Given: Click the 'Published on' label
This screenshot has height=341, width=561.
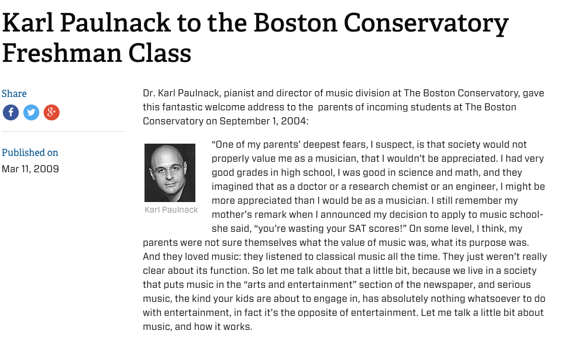Looking at the screenshot, I should [30, 153].
